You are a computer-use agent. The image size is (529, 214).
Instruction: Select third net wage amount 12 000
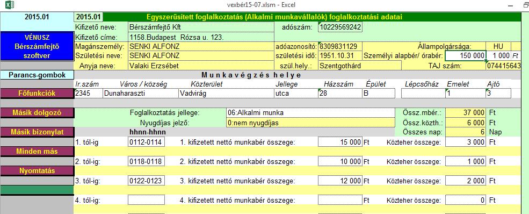click(x=340, y=181)
